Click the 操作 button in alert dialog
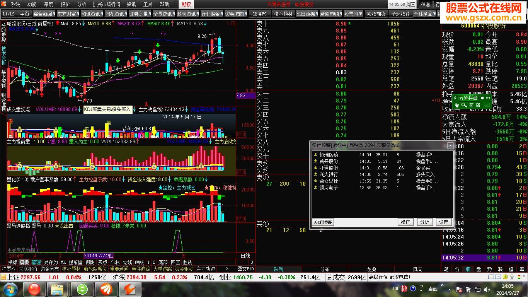 (x=405, y=222)
